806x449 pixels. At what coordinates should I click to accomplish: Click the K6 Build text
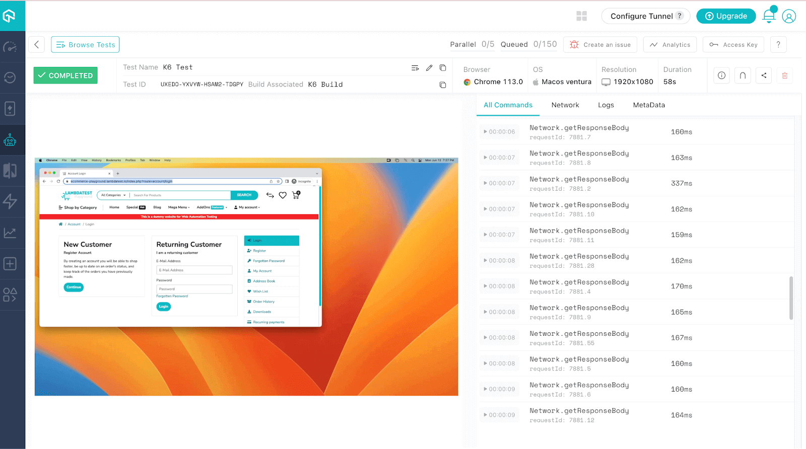[x=325, y=85]
